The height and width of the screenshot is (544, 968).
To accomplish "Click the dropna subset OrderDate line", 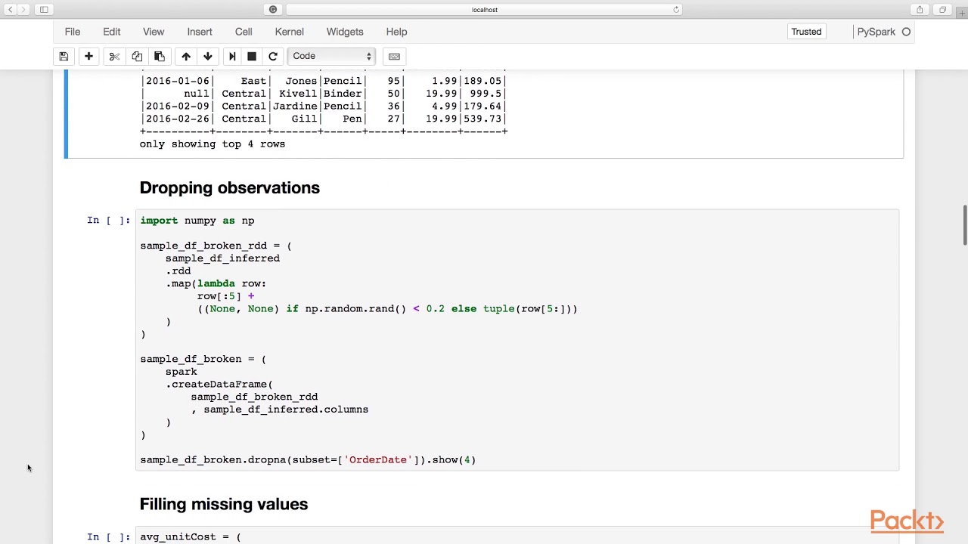I will (x=308, y=459).
